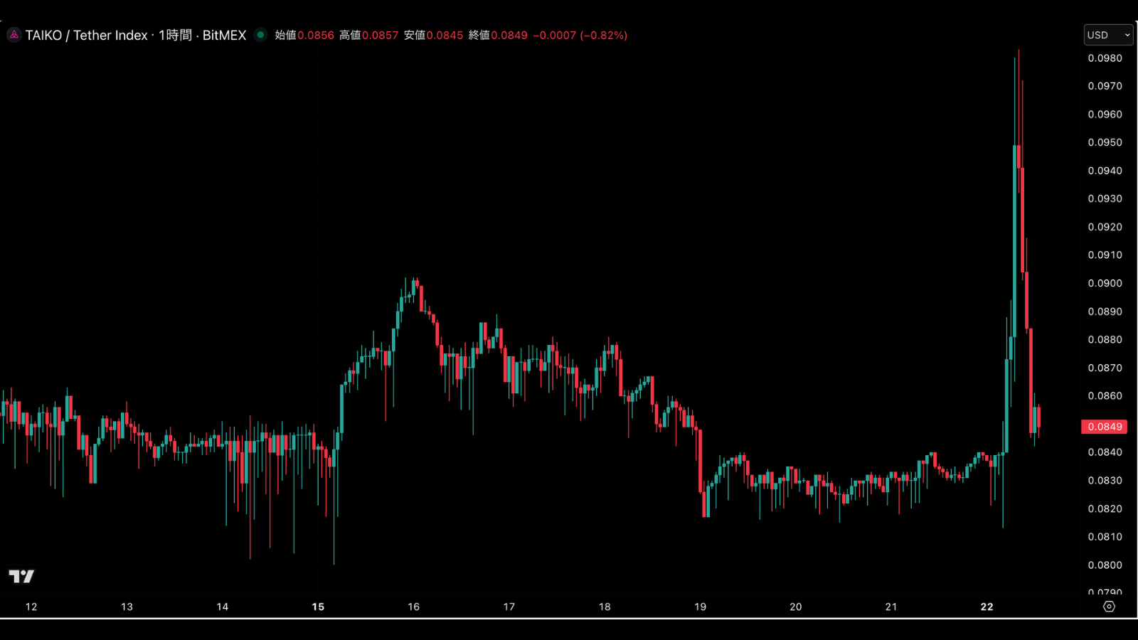Open the TradingView logo link
1138x640 pixels.
(x=21, y=576)
